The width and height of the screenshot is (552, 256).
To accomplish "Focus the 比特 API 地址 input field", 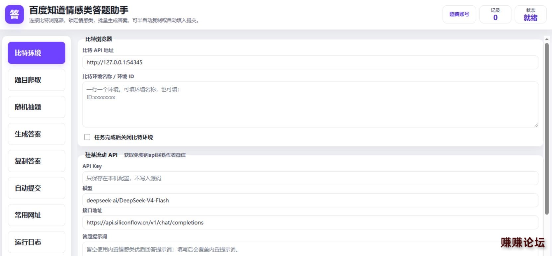I will [x=310, y=62].
